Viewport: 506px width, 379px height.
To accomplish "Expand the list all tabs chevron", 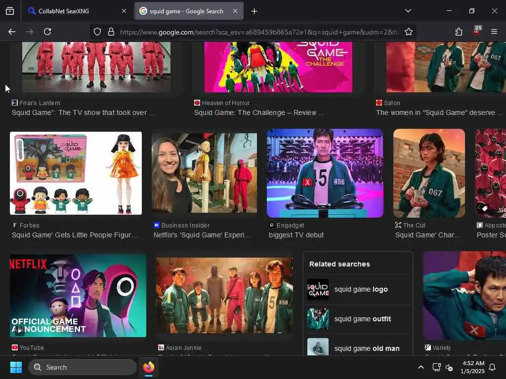I will point(408,11).
